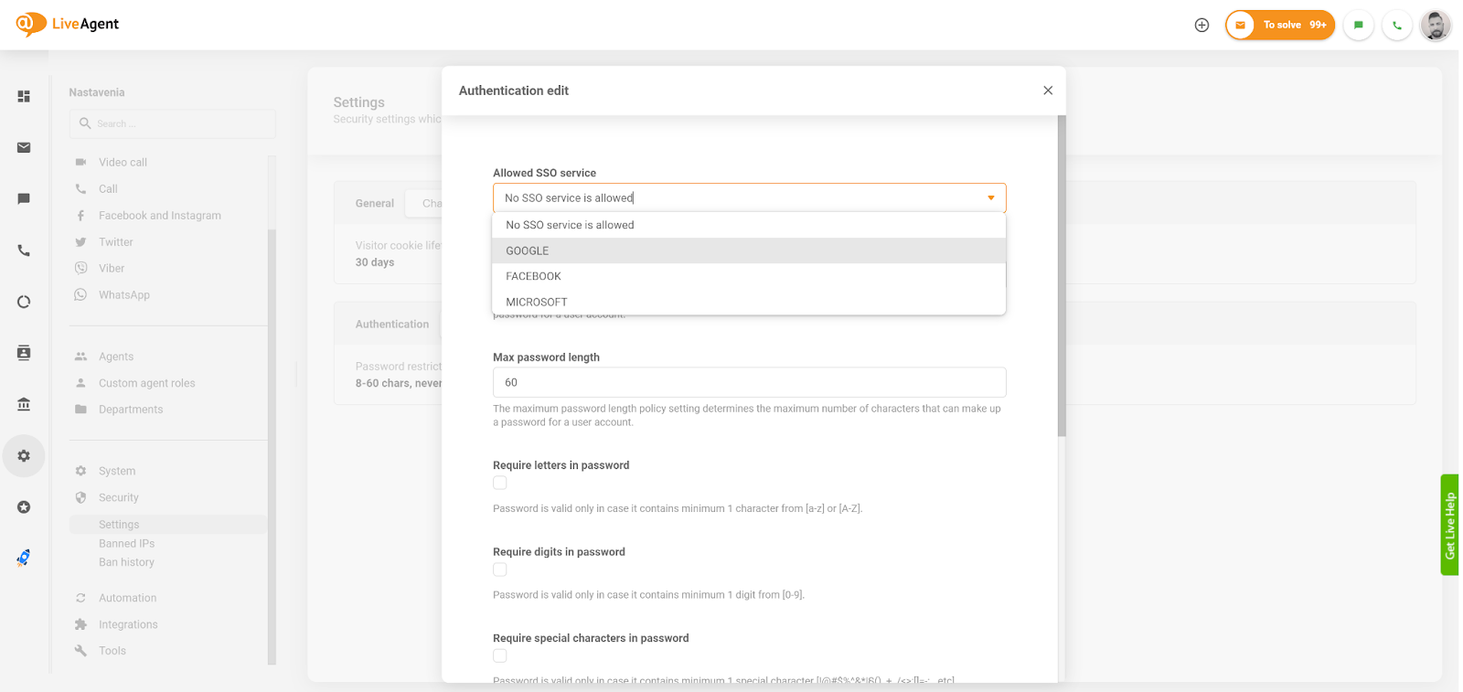The image size is (1463, 692).
Task: Close the Authentication edit dialog
Action: tap(1048, 90)
